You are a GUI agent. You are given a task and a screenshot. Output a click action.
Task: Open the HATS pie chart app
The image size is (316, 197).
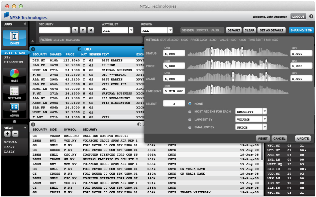click(14, 75)
